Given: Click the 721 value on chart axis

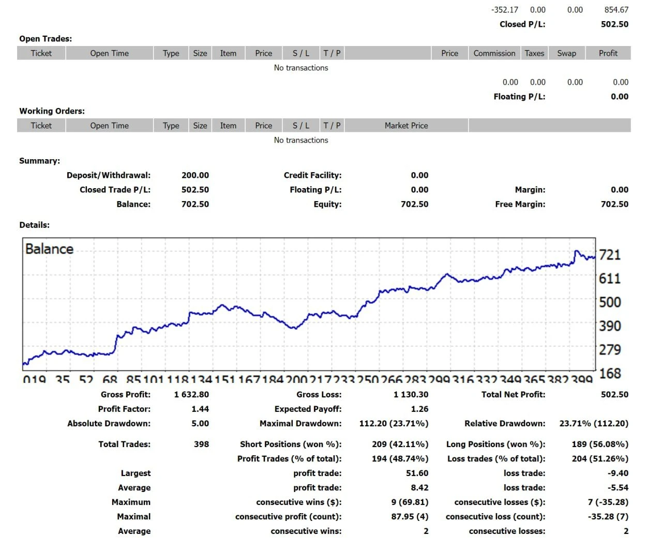Looking at the screenshot, I should click(x=610, y=255).
